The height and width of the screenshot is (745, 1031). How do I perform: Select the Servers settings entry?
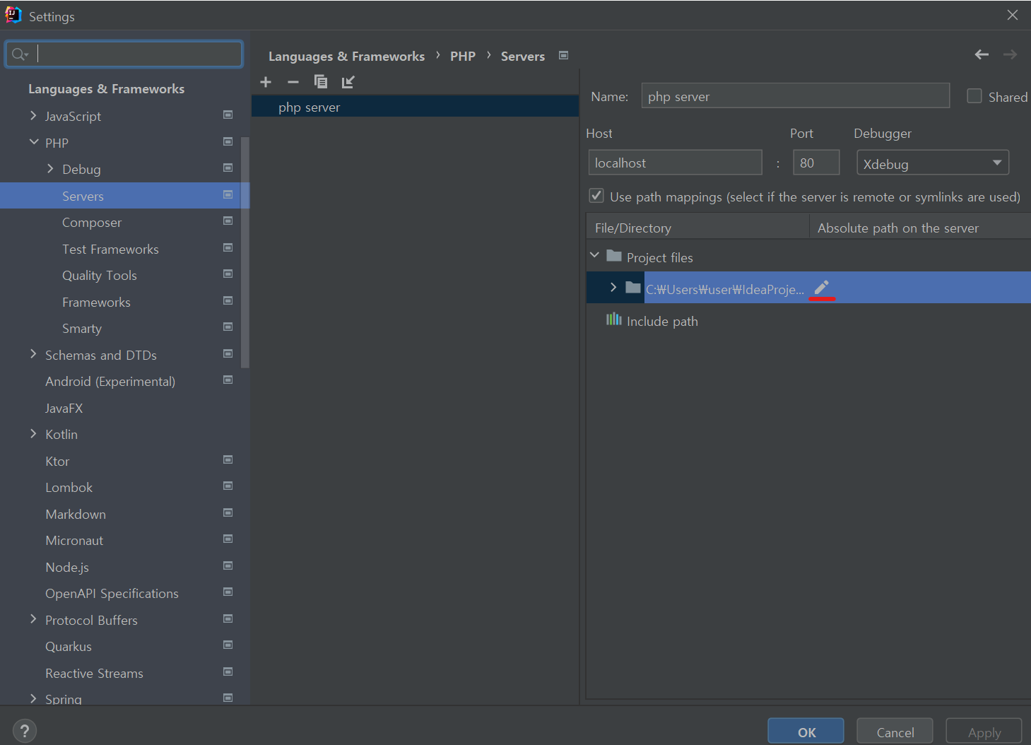coord(124,196)
